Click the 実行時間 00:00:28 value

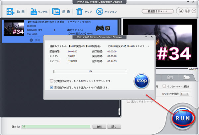coord(112,56)
